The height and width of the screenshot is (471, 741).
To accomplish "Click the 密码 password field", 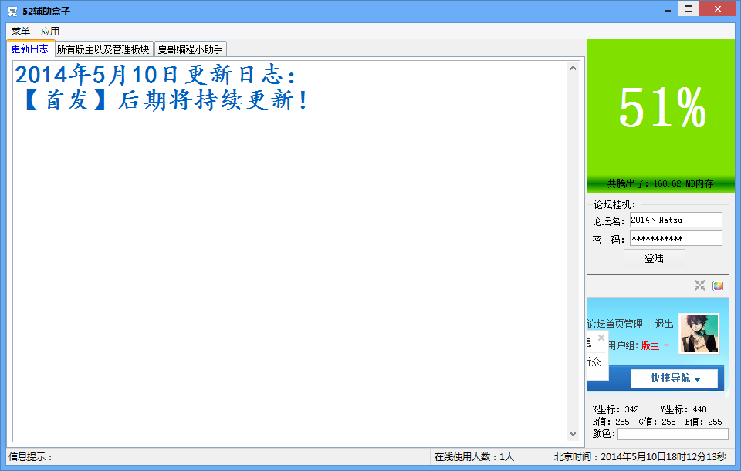I will pos(676,238).
